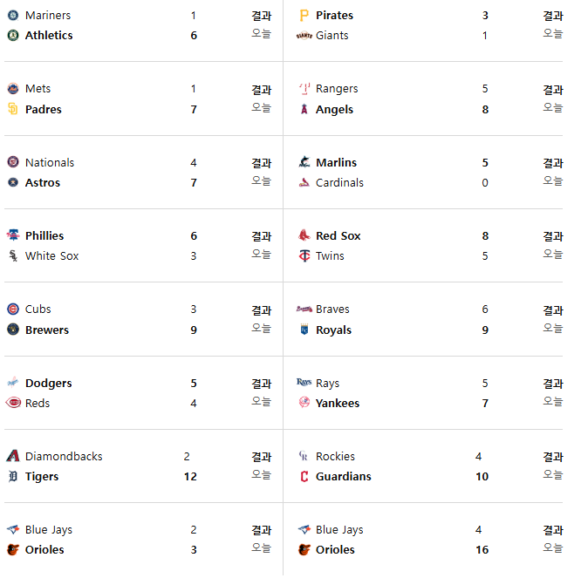The width and height of the screenshot is (581, 578).
Task: Click the Angels team logo
Action: (304, 109)
